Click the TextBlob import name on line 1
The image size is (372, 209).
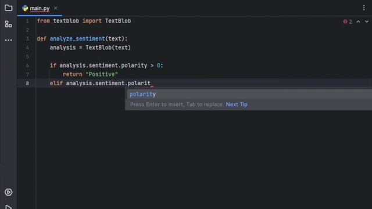(x=118, y=21)
